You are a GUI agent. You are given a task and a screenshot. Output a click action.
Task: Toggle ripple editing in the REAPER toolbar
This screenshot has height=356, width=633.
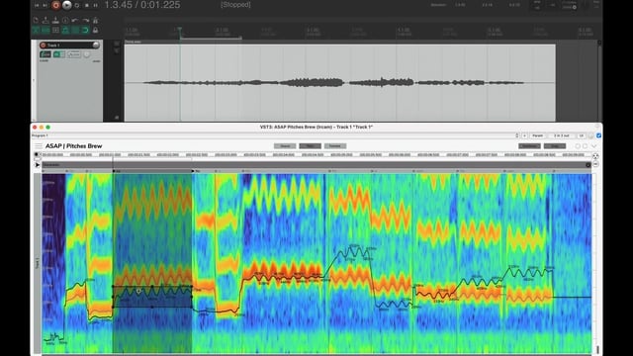(55, 31)
